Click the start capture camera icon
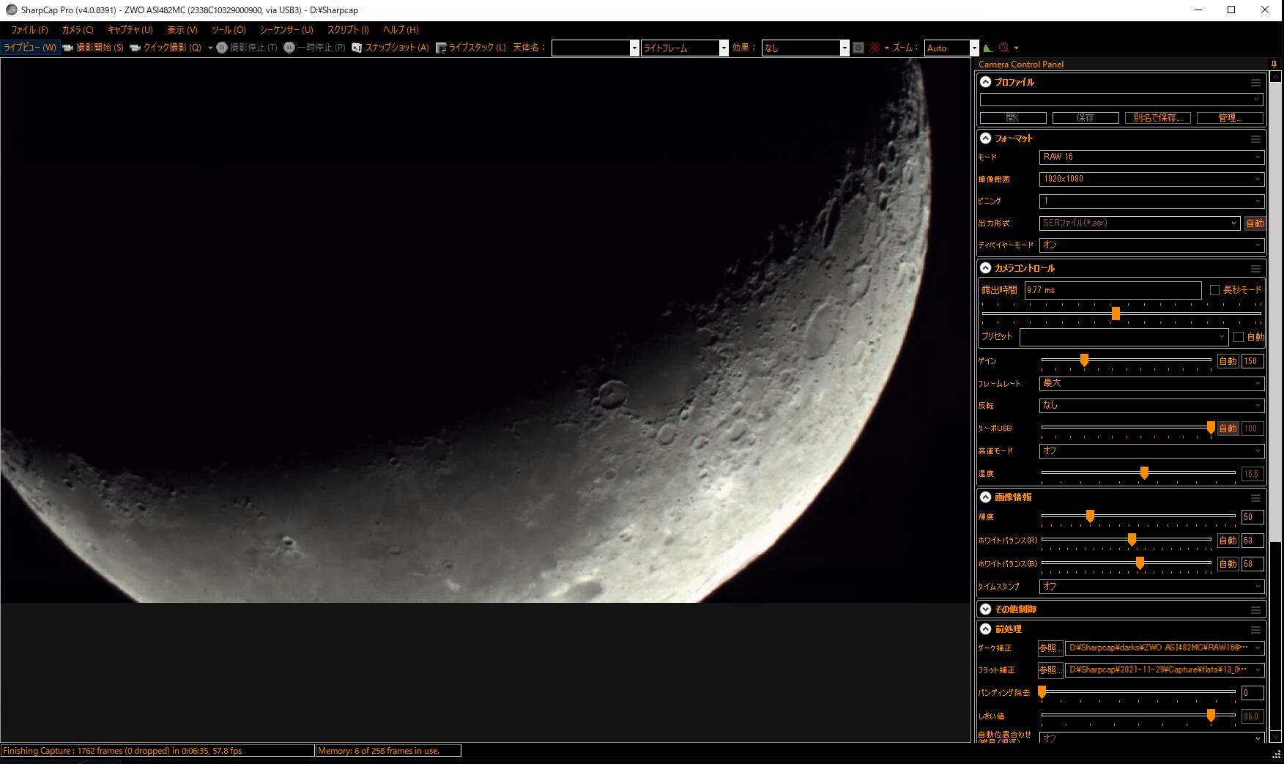Viewport: 1284px width, 764px height. tap(68, 48)
